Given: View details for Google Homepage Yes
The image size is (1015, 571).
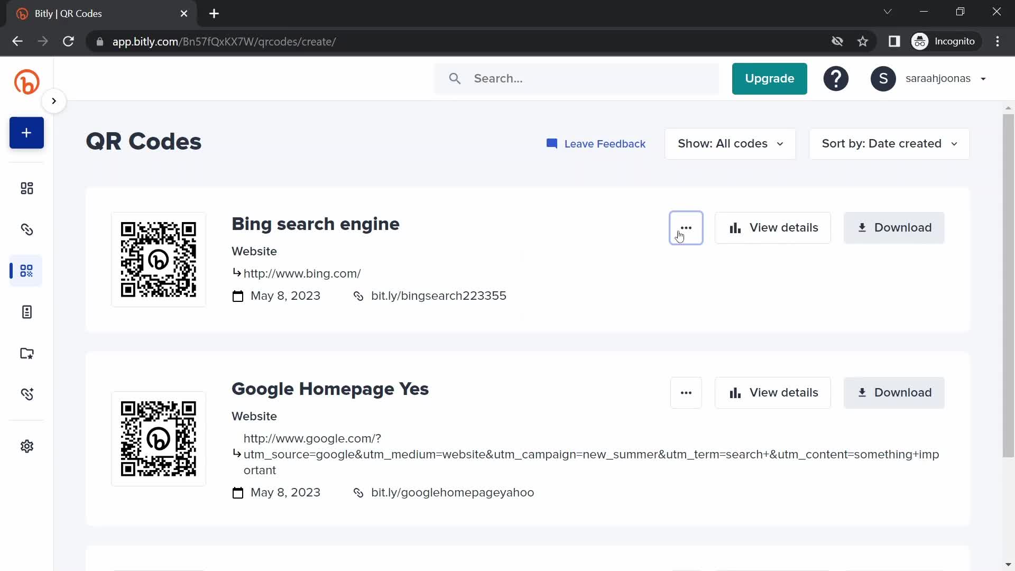Looking at the screenshot, I should [x=772, y=393].
